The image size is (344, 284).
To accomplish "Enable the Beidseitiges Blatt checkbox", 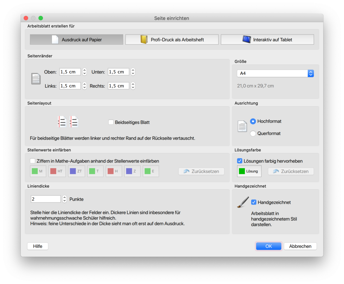I will tap(111, 122).
